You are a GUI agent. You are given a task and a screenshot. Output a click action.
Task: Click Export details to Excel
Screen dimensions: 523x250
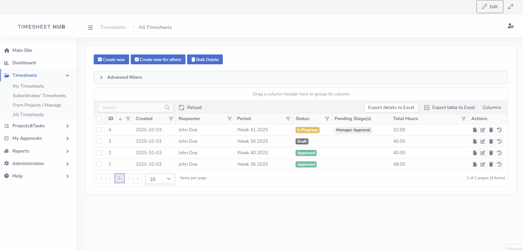click(391, 108)
